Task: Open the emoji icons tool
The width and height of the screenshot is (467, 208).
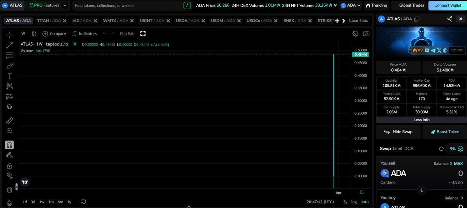Action: [9, 107]
